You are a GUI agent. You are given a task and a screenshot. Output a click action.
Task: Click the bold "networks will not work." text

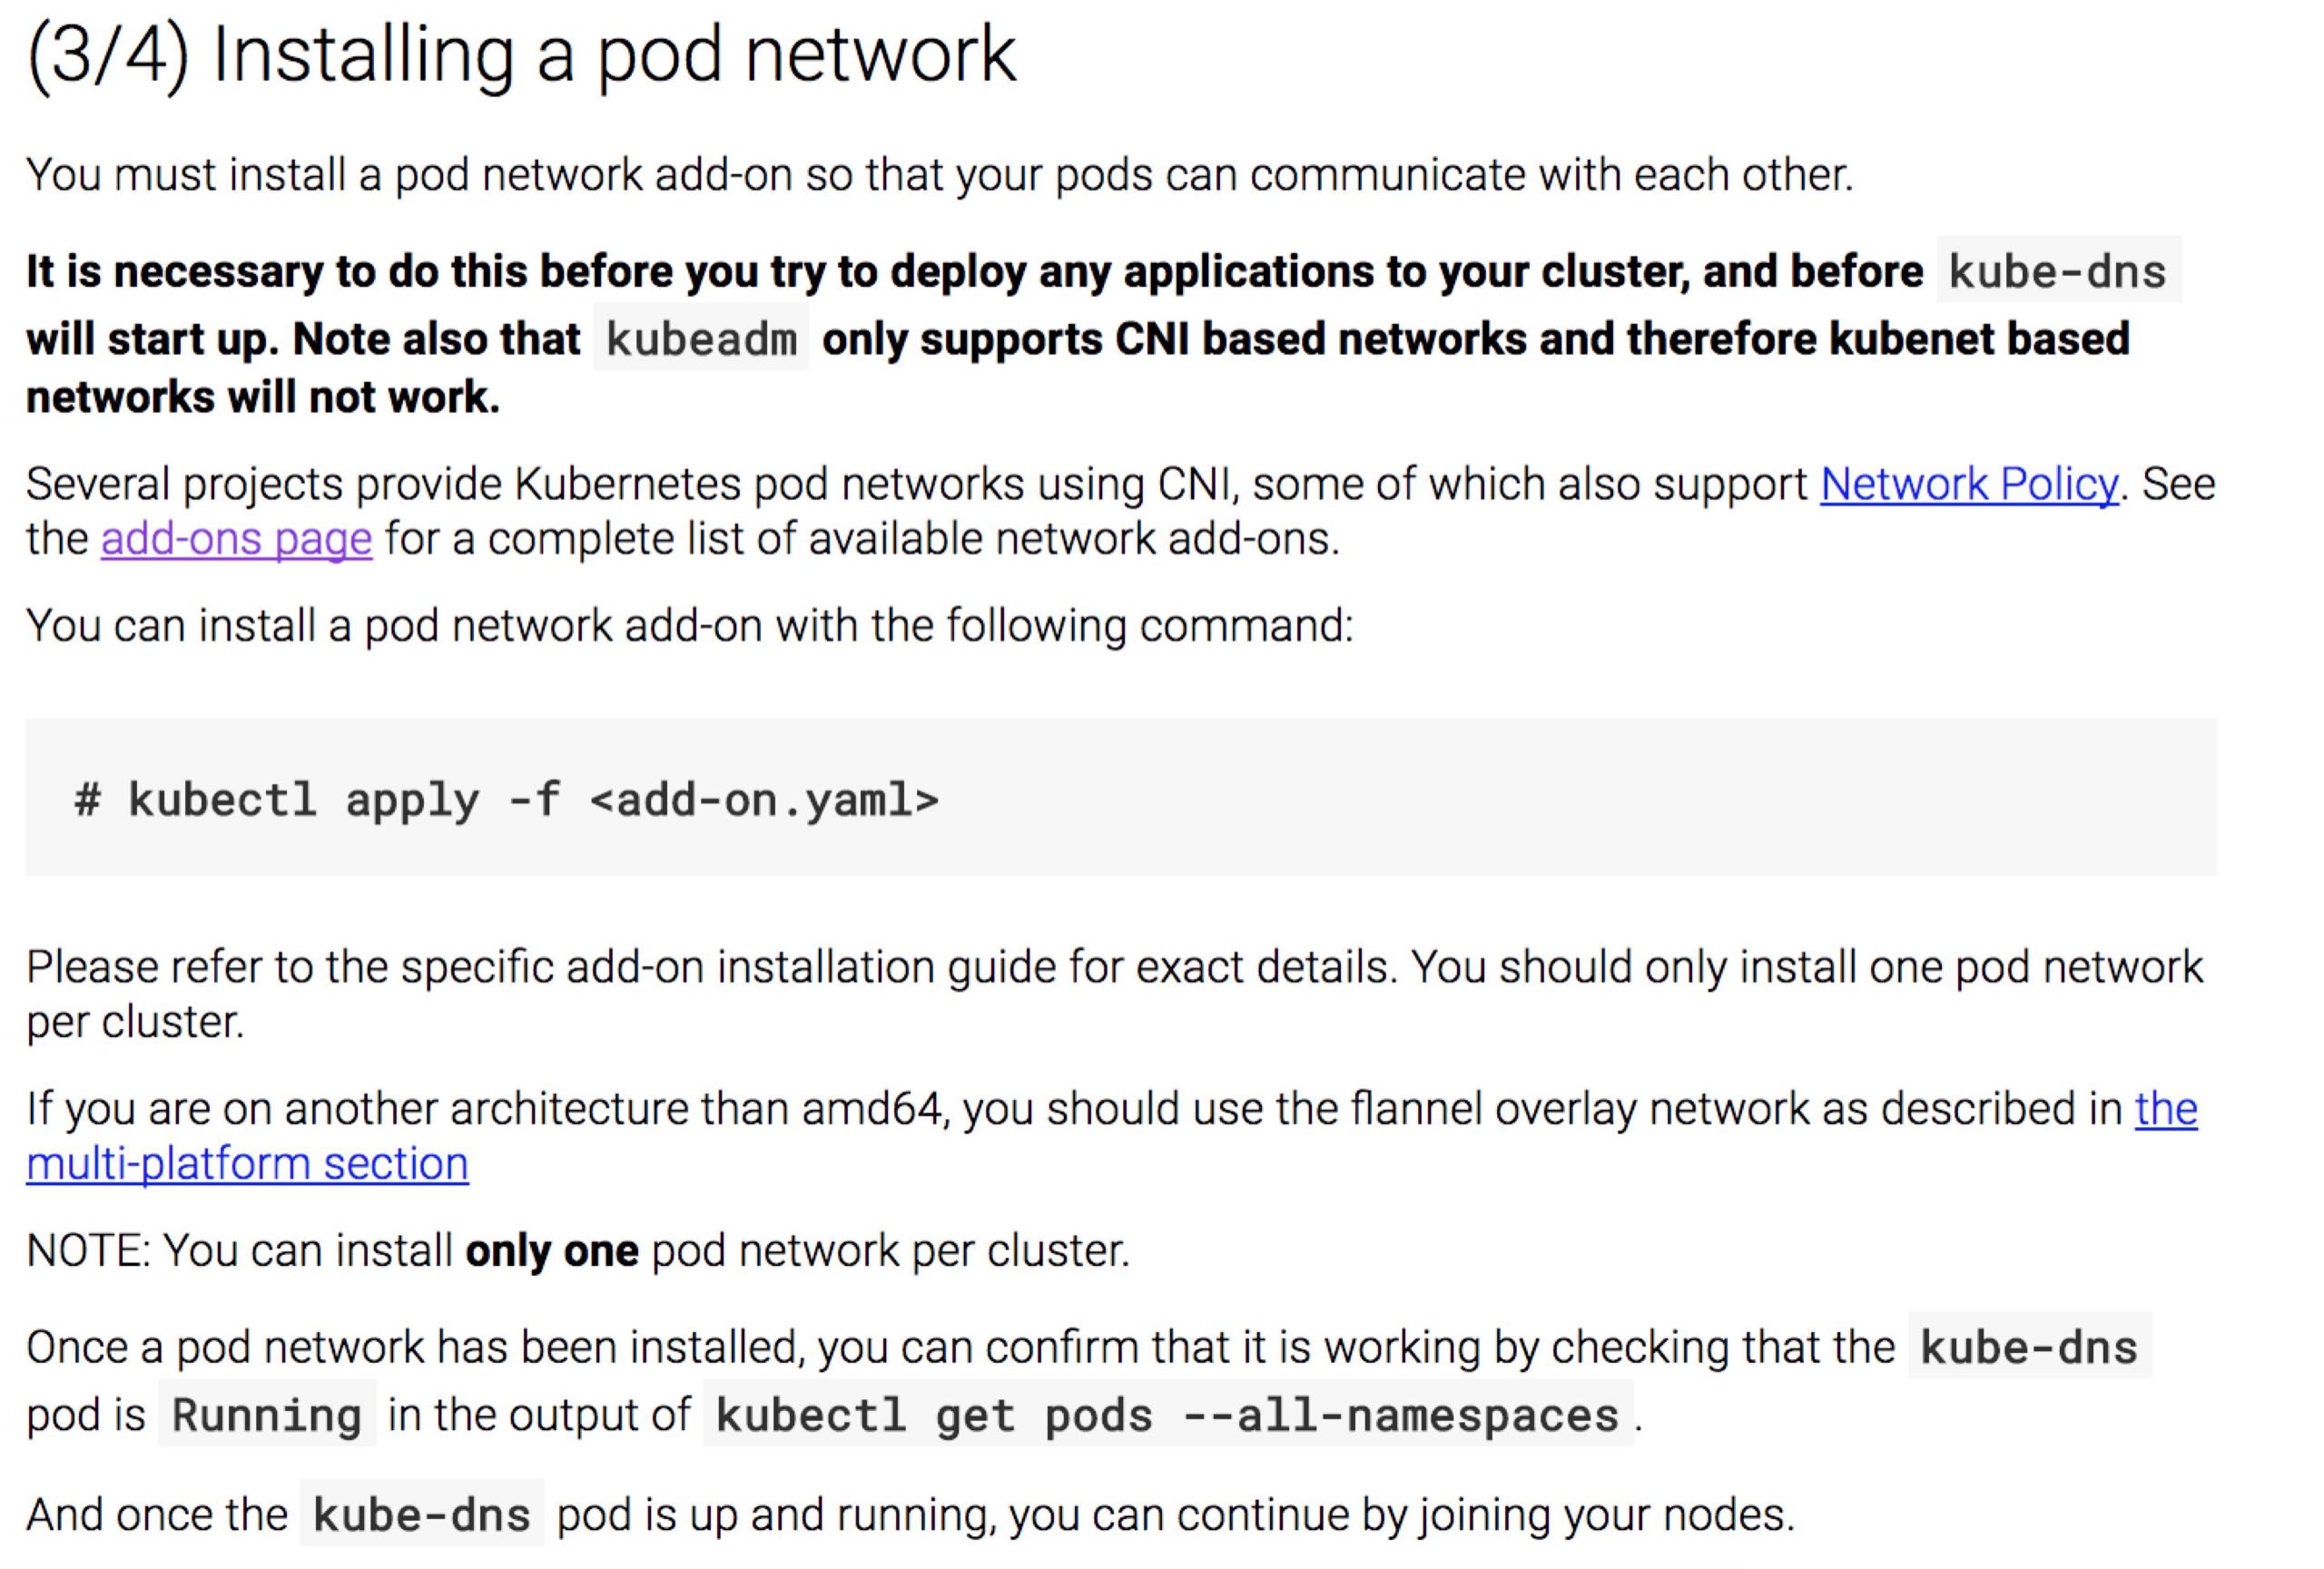click(262, 397)
